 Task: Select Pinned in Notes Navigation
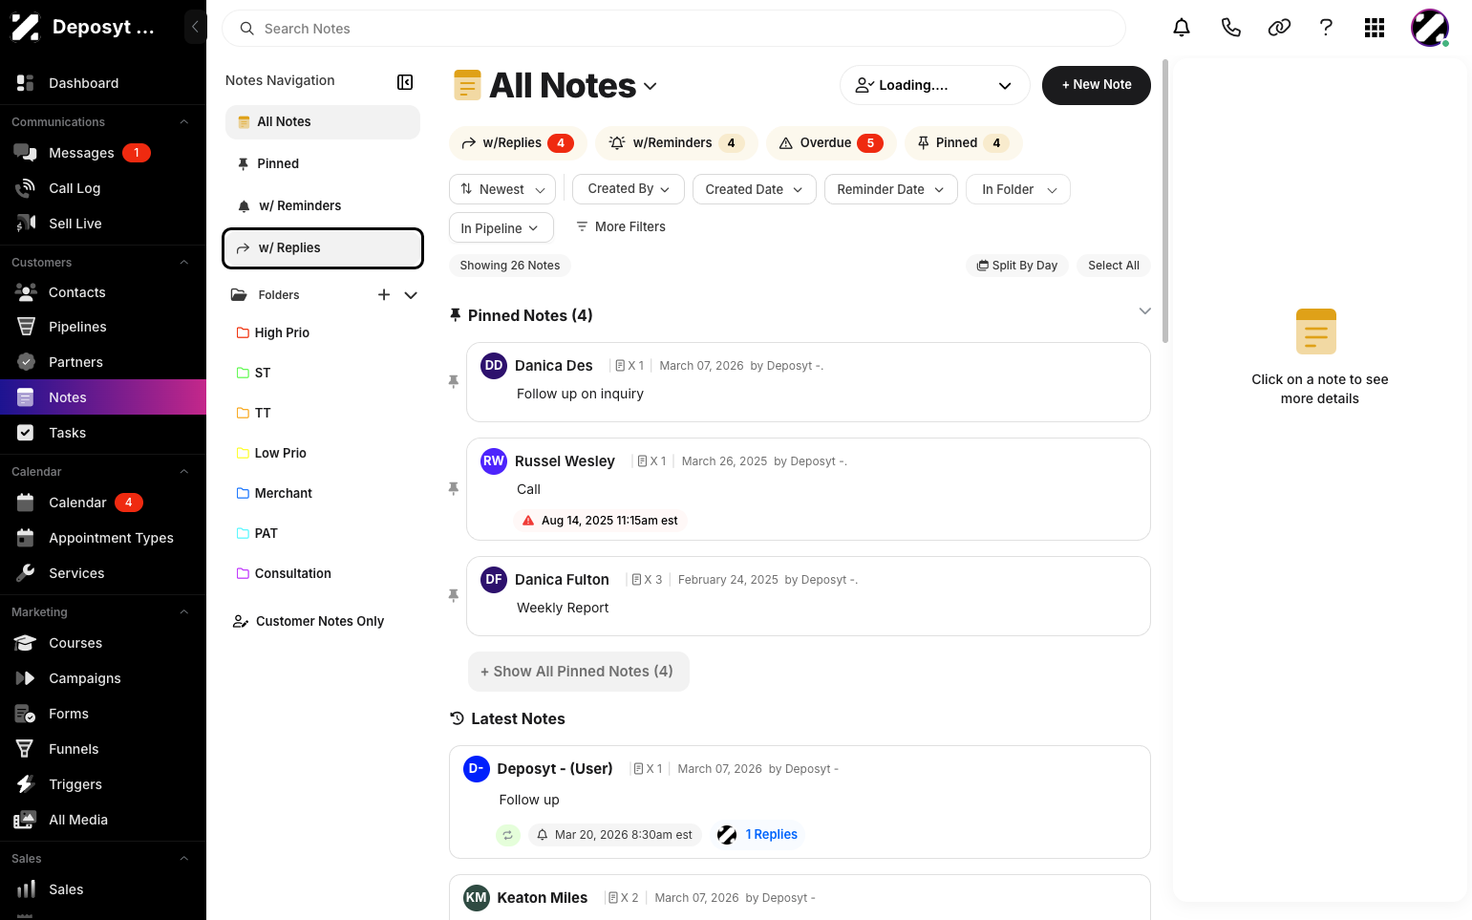pyautogui.click(x=323, y=163)
